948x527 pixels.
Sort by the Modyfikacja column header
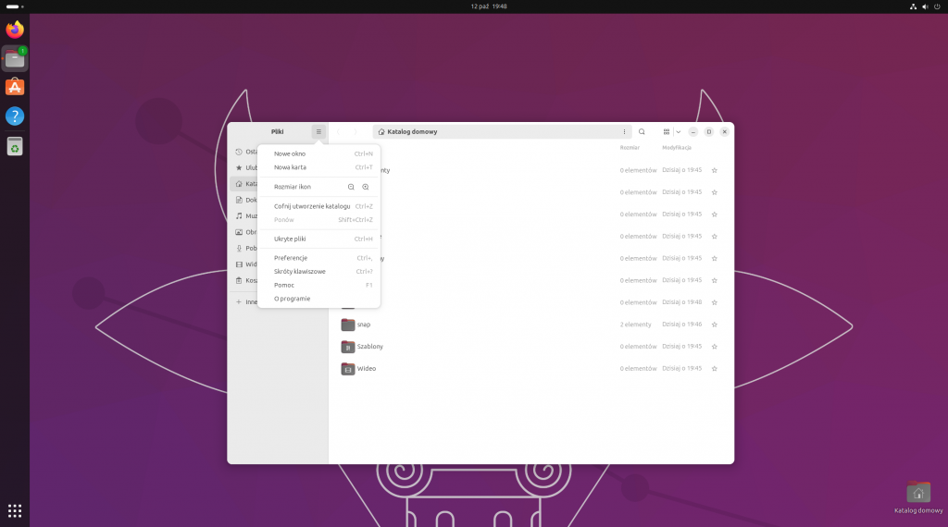point(676,147)
